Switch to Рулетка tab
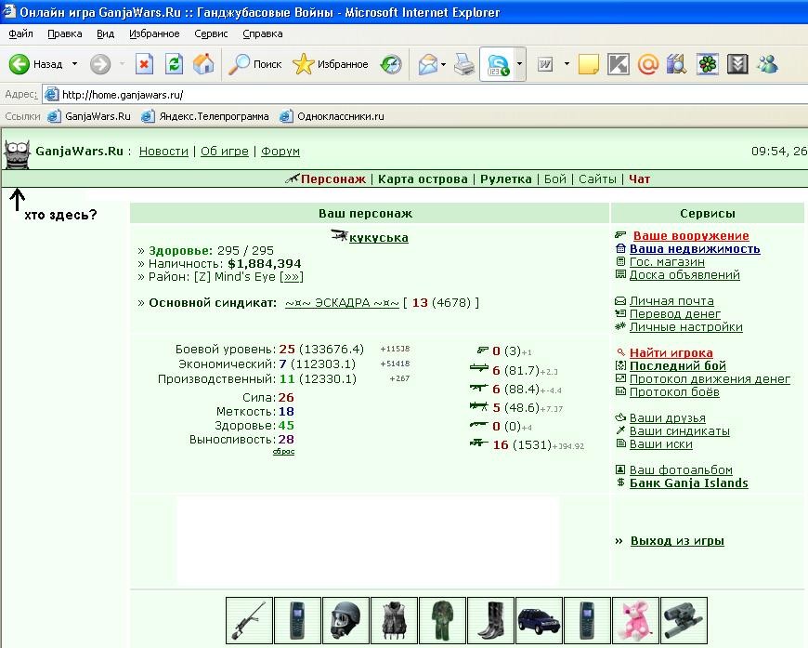 pyautogui.click(x=505, y=179)
